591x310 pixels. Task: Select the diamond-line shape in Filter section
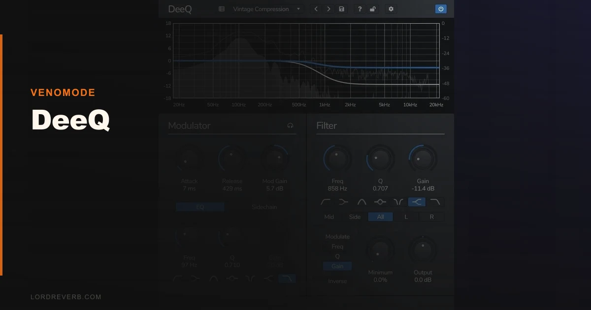tap(379, 202)
